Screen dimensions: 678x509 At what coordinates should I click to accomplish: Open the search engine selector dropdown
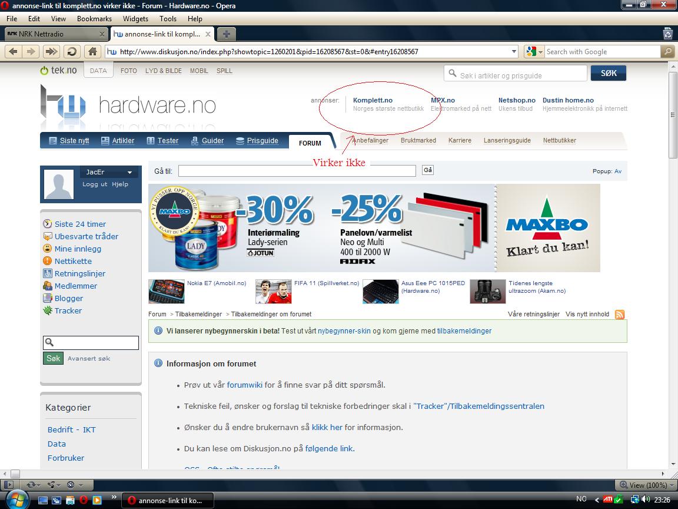coord(534,51)
